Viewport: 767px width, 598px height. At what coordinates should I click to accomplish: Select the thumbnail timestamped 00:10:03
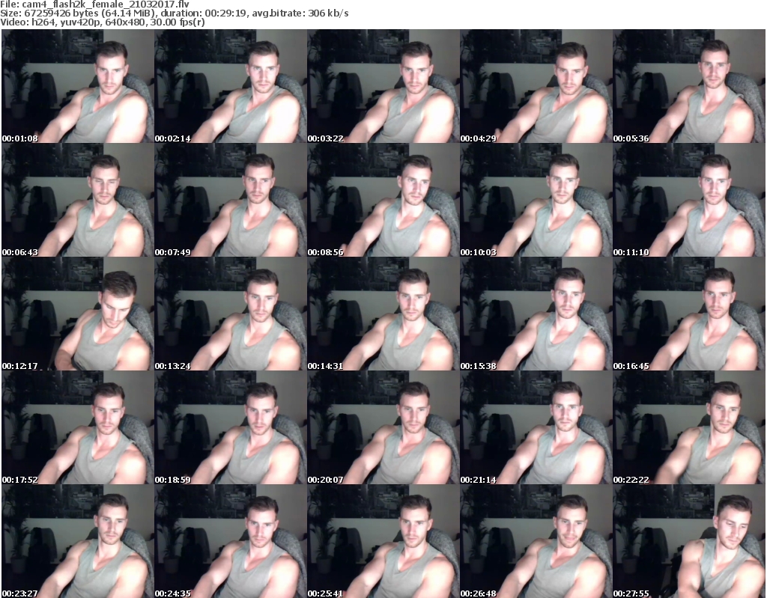(x=536, y=200)
